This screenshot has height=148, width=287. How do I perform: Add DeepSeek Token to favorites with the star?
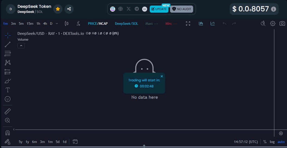(58, 9)
